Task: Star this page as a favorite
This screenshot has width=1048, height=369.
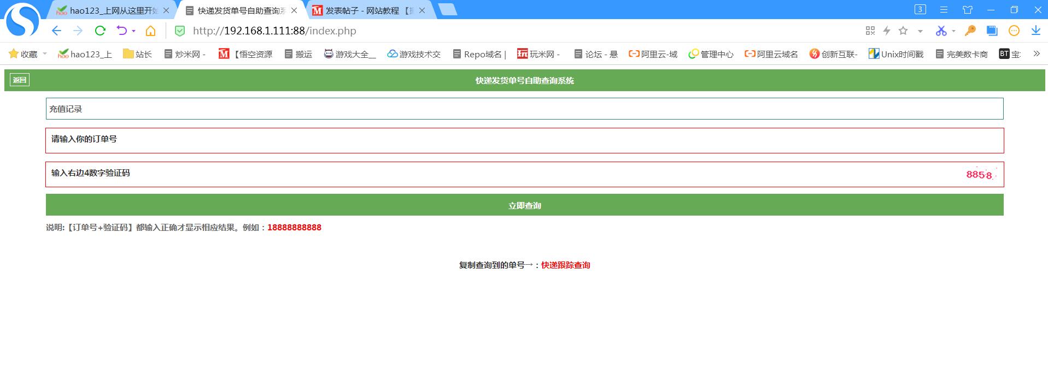Action: 903,31
